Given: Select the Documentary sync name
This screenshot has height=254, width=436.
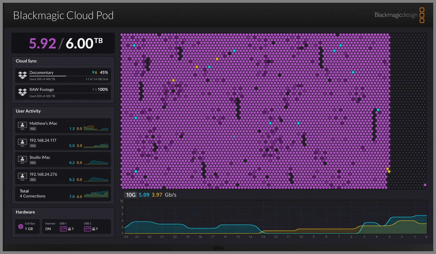Looking at the screenshot, I should 41,72.
